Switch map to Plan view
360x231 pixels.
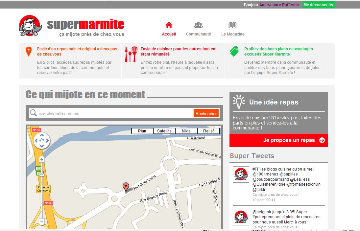142,131
